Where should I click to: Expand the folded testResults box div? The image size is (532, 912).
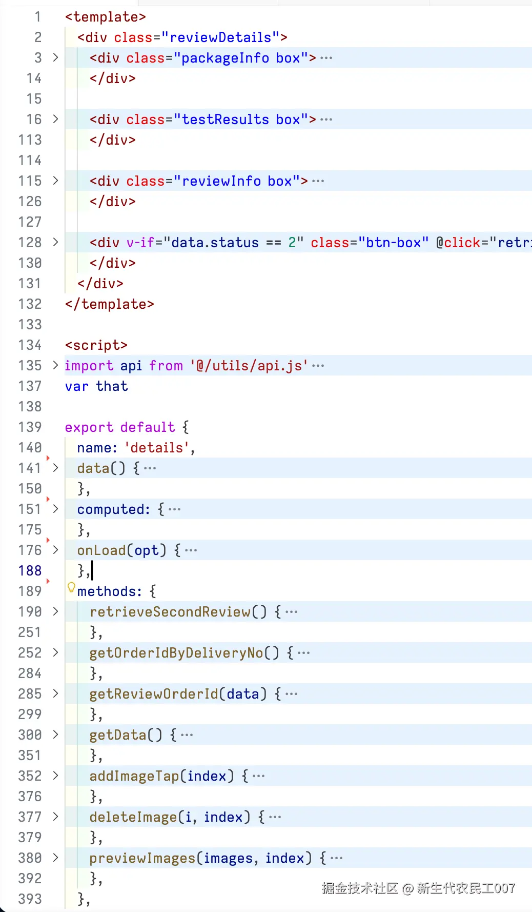[x=55, y=119]
